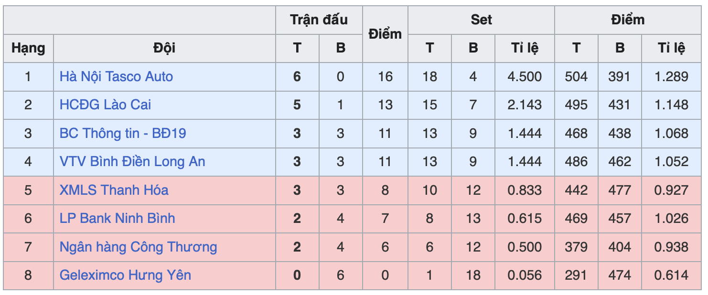Select the 4.500 set ratio cell
This screenshot has height=295, width=708.
(525, 76)
